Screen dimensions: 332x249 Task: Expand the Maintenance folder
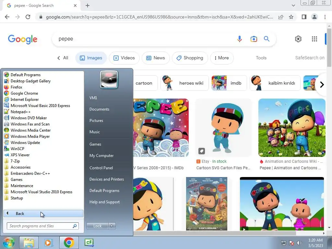(18, 185)
